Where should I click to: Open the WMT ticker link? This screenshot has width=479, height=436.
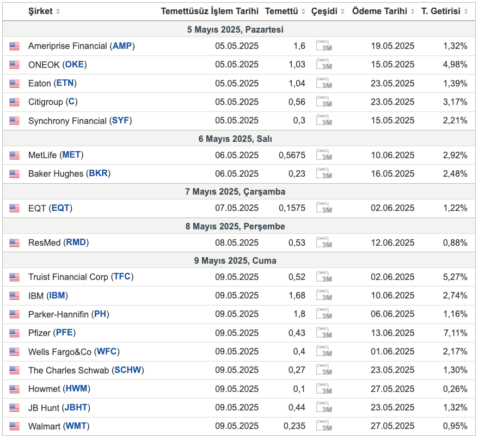76,426
